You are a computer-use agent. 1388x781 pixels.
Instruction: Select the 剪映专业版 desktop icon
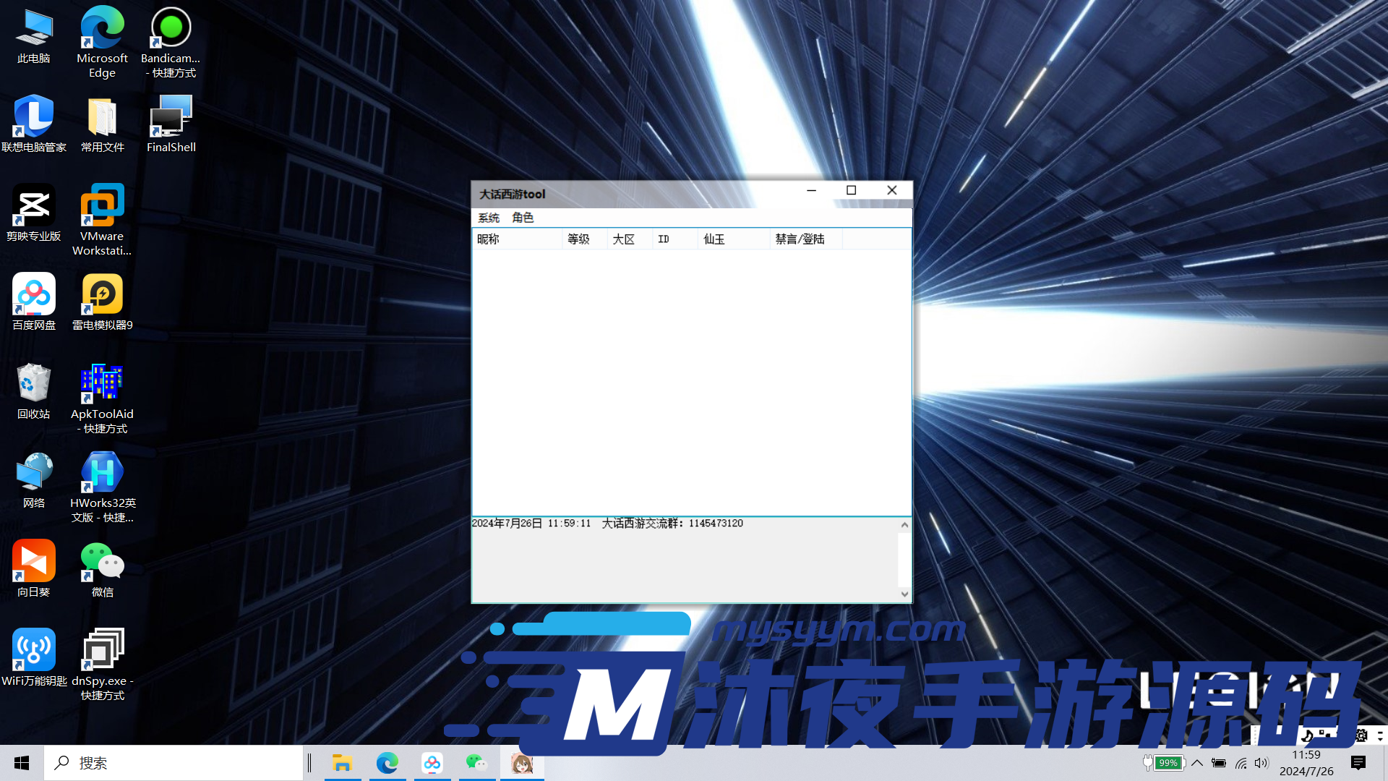(33, 205)
